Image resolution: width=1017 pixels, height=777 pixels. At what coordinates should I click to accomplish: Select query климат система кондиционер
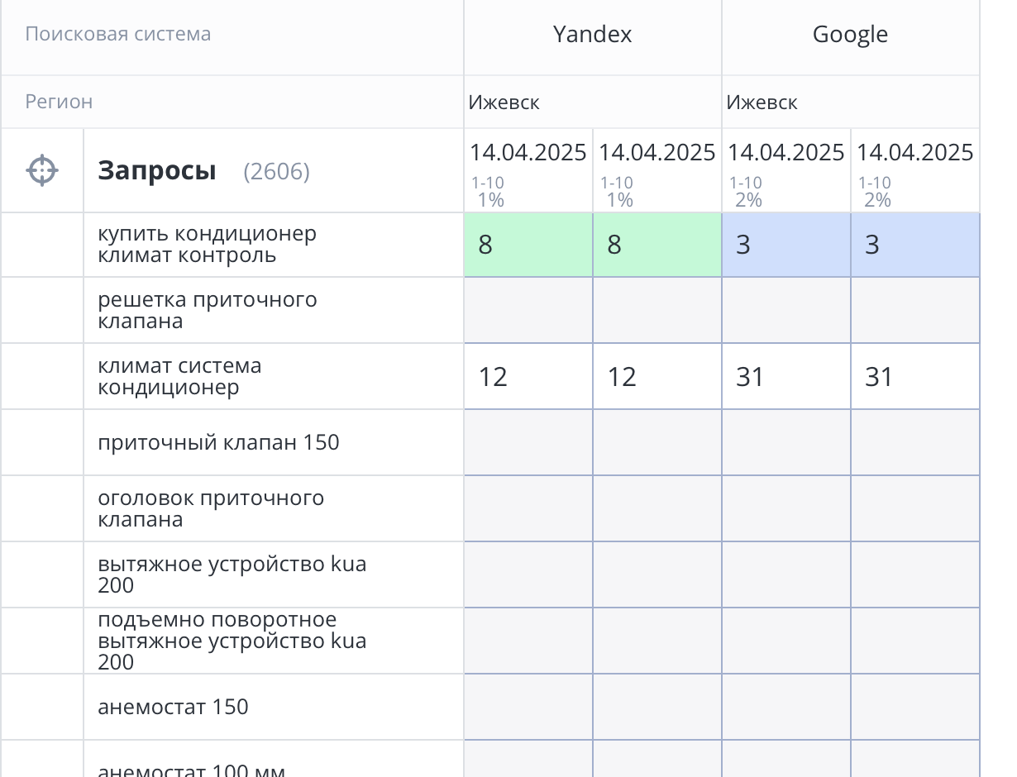pos(180,376)
